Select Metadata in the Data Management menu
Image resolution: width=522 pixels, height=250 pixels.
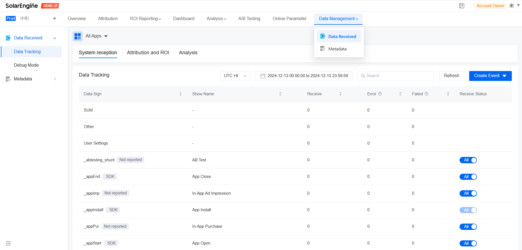337,49
